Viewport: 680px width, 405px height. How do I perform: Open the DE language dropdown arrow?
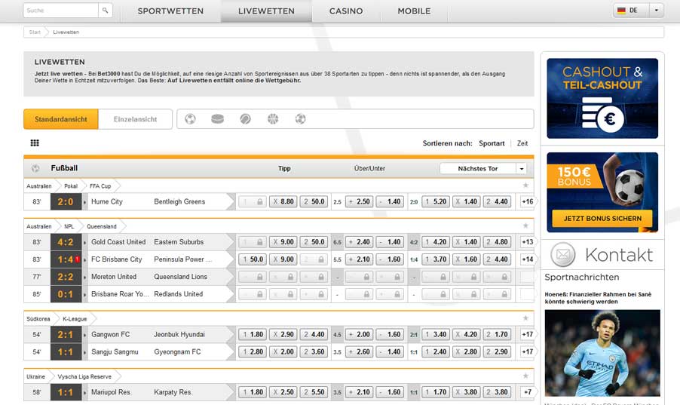tap(656, 11)
